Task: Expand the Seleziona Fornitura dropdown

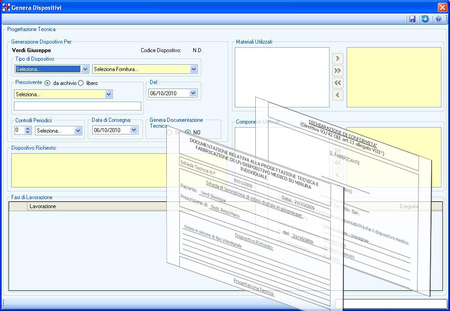Action: tap(193, 69)
